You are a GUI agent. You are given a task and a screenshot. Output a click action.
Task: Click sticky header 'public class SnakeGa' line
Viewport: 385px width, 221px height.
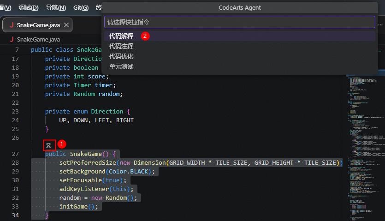[x=66, y=50]
